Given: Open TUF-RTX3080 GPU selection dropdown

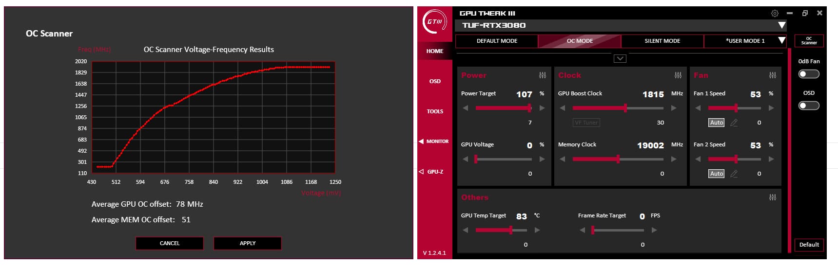Looking at the screenshot, I should click(782, 25).
